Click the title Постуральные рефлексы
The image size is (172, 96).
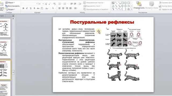click(102, 22)
